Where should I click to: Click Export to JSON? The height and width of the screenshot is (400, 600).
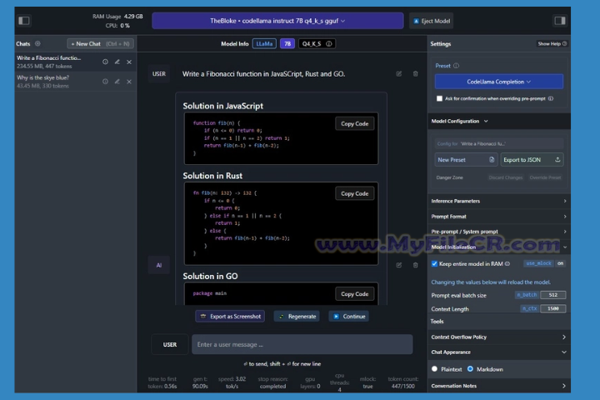pyautogui.click(x=532, y=160)
